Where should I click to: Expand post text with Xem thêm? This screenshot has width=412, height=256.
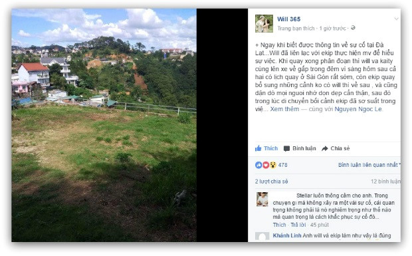[284, 109]
